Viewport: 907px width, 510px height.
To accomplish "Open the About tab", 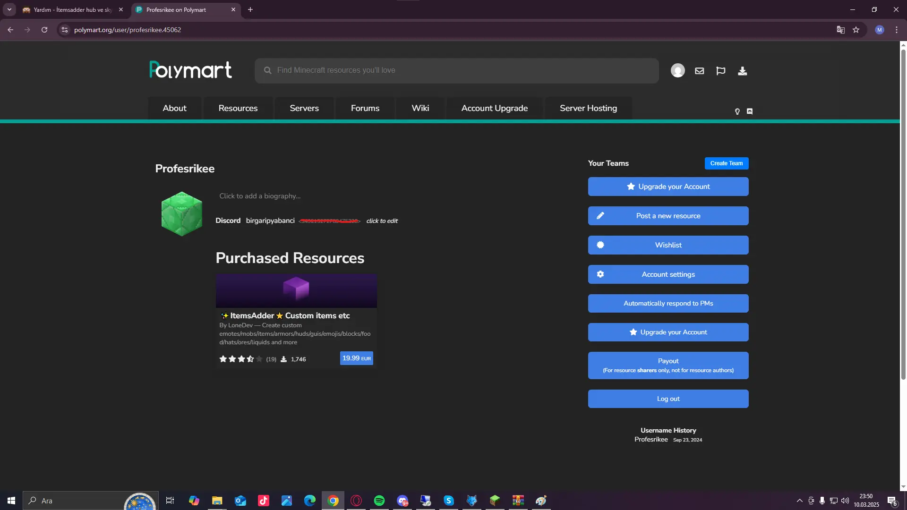I will tap(175, 108).
